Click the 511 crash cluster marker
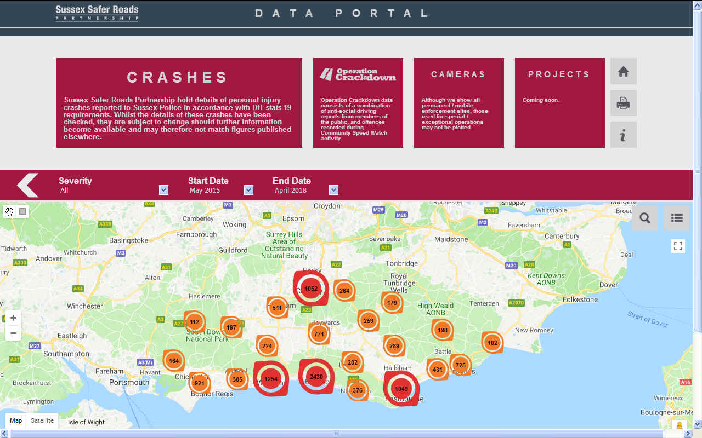Viewport: 702px width, 438px height. pyautogui.click(x=277, y=308)
